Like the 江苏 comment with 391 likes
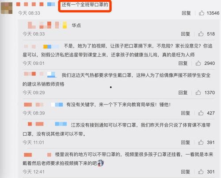 (x=201, y=142)
